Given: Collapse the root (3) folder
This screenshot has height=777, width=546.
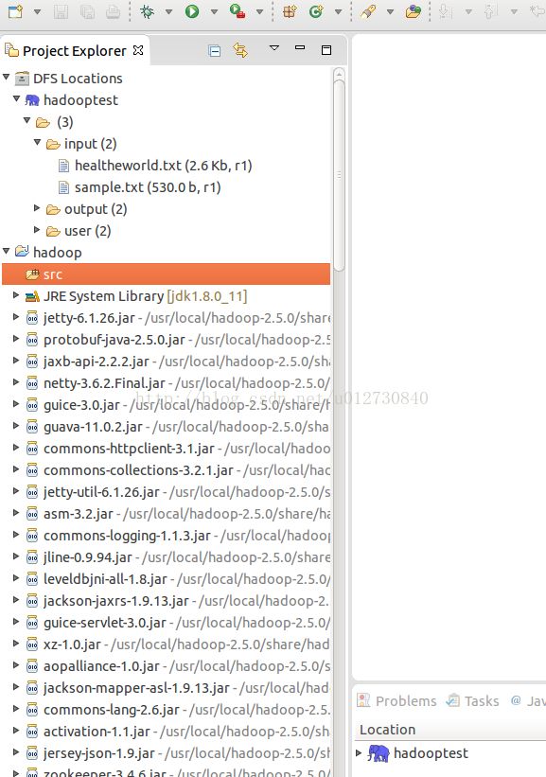Looking at the screenshot, I should click(x=27, y=120).
